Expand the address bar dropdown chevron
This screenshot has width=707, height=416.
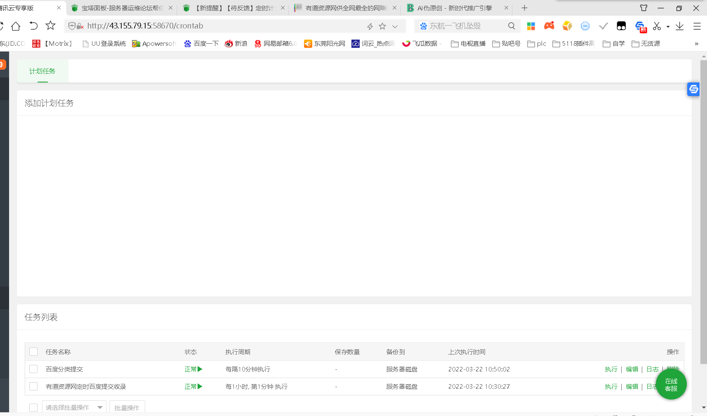(x=395, y=26)
